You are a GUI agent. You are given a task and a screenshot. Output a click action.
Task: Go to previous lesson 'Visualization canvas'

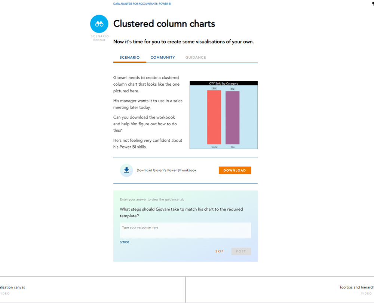13,288
